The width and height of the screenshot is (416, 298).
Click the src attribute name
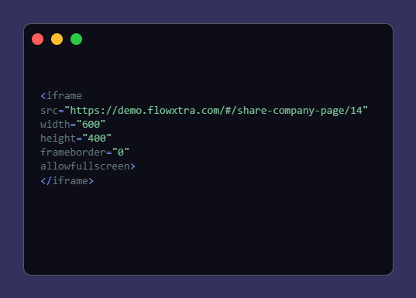(50, 111)
